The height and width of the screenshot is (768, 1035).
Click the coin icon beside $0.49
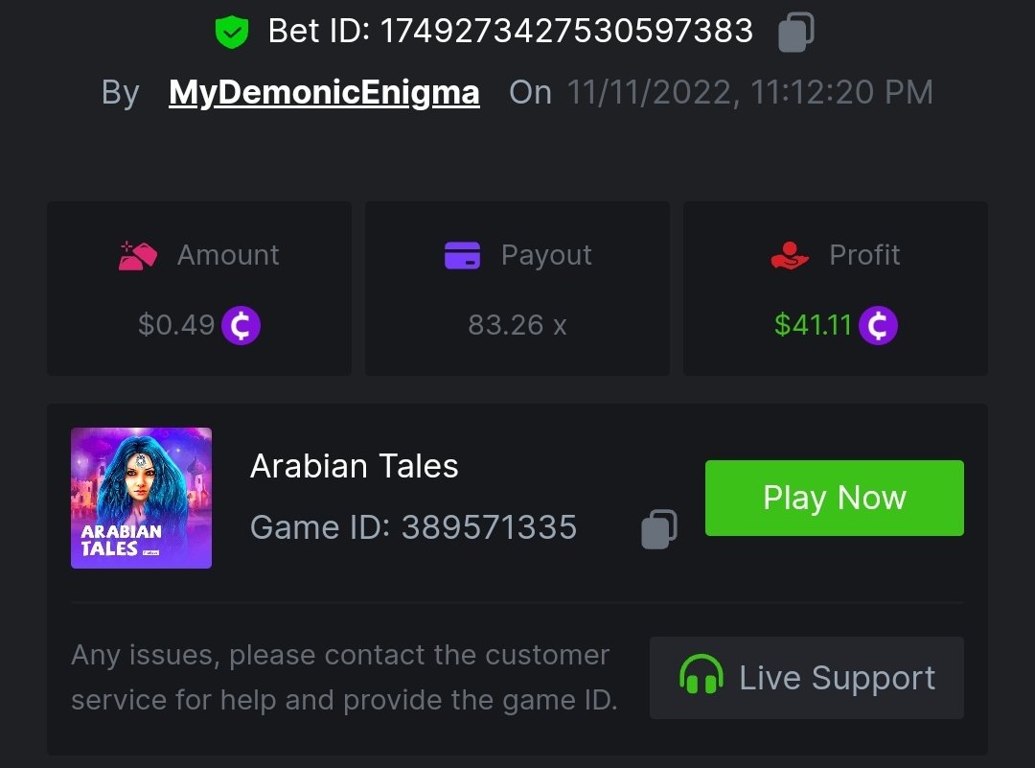point(241,325)
